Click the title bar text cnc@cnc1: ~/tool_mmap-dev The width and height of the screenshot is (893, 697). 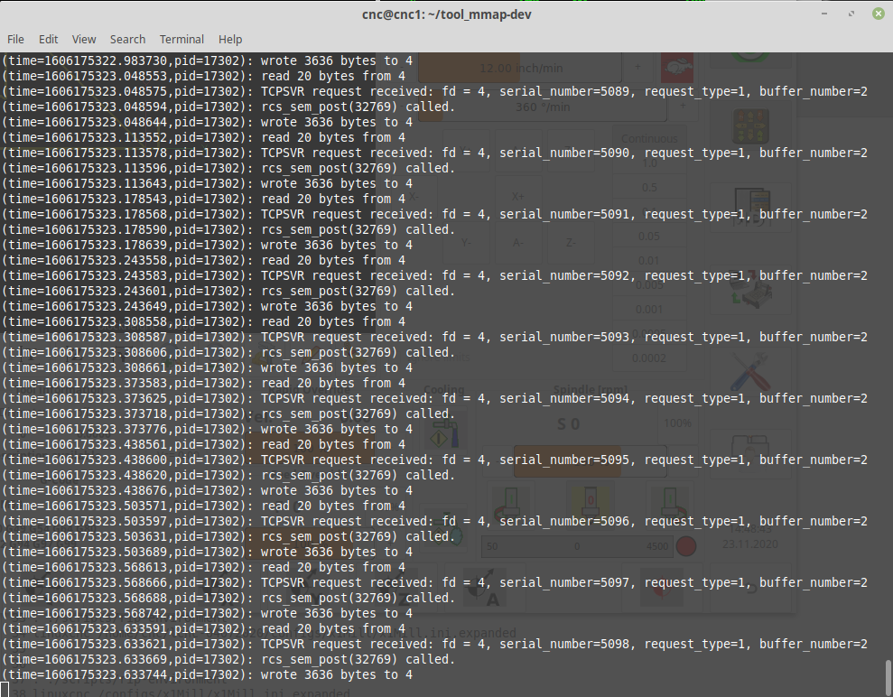coord(446,14)
